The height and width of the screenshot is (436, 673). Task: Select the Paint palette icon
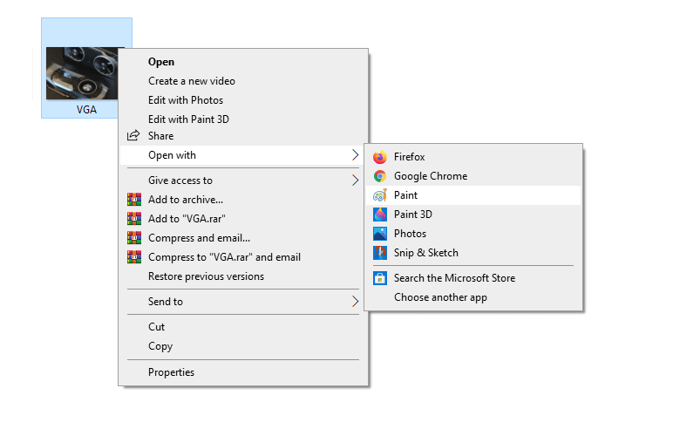pos(380,195)
